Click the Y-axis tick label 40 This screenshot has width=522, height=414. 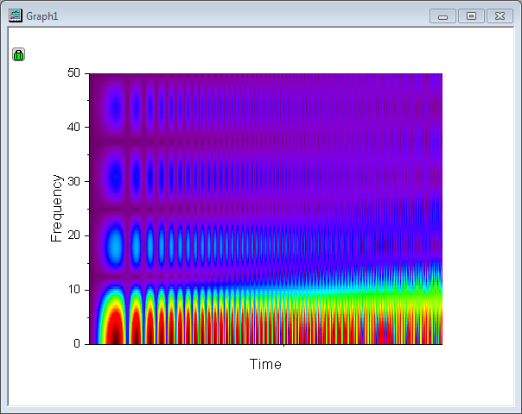[73, 128]
